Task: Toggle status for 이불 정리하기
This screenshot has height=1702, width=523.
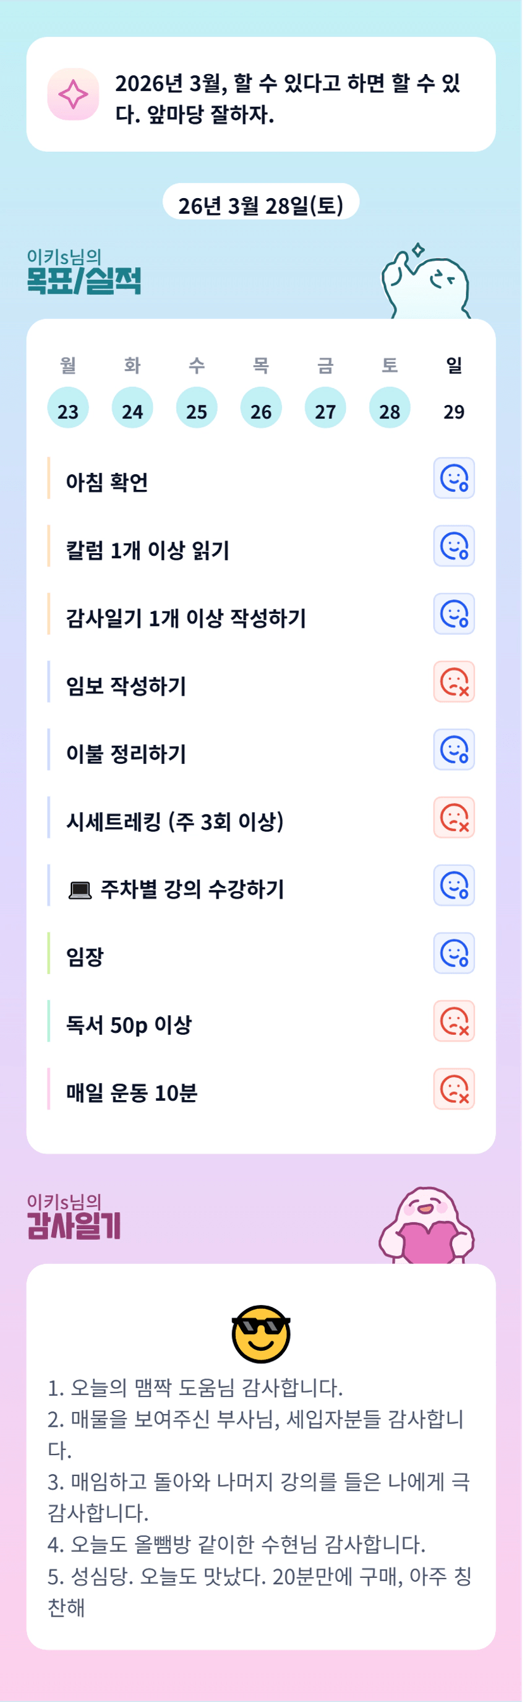Action: (453, 749)
